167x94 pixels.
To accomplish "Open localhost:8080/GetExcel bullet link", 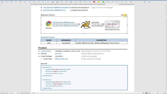I will pos(54,10).
